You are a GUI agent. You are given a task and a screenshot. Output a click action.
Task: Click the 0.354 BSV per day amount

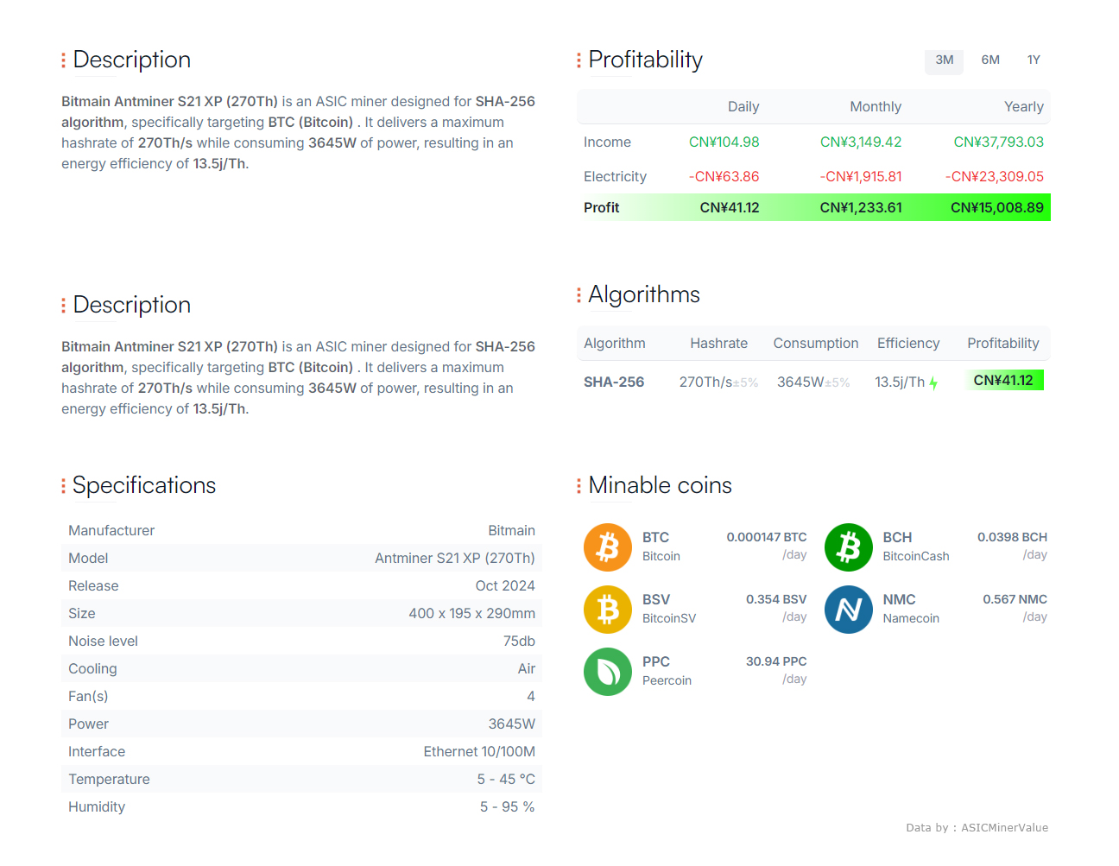pos(776,599)
